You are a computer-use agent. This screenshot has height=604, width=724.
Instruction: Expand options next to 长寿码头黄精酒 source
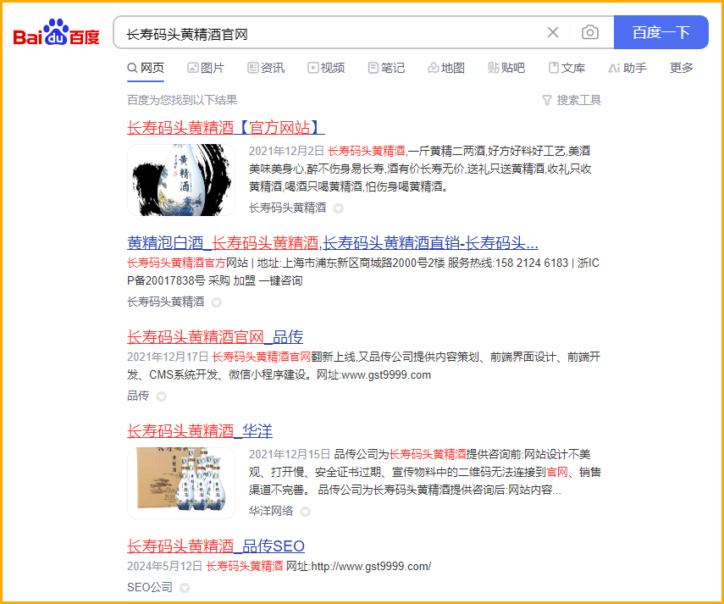point(338,208)
